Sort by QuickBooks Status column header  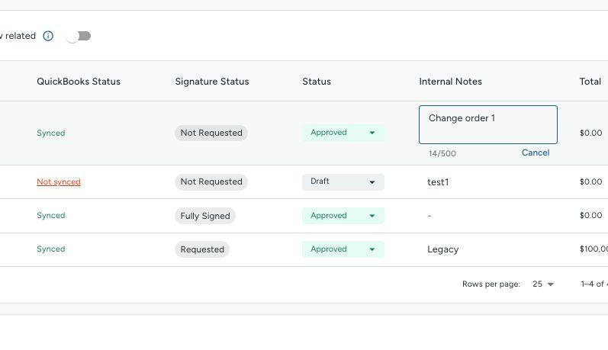coord(79,82)
